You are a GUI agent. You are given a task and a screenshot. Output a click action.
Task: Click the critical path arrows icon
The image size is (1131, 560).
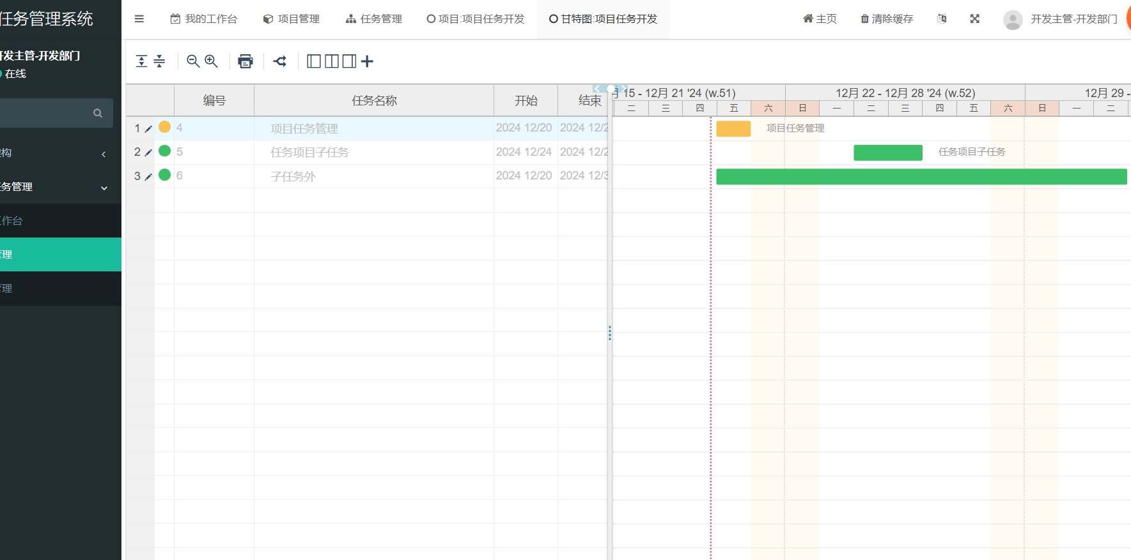coord(280,61)
